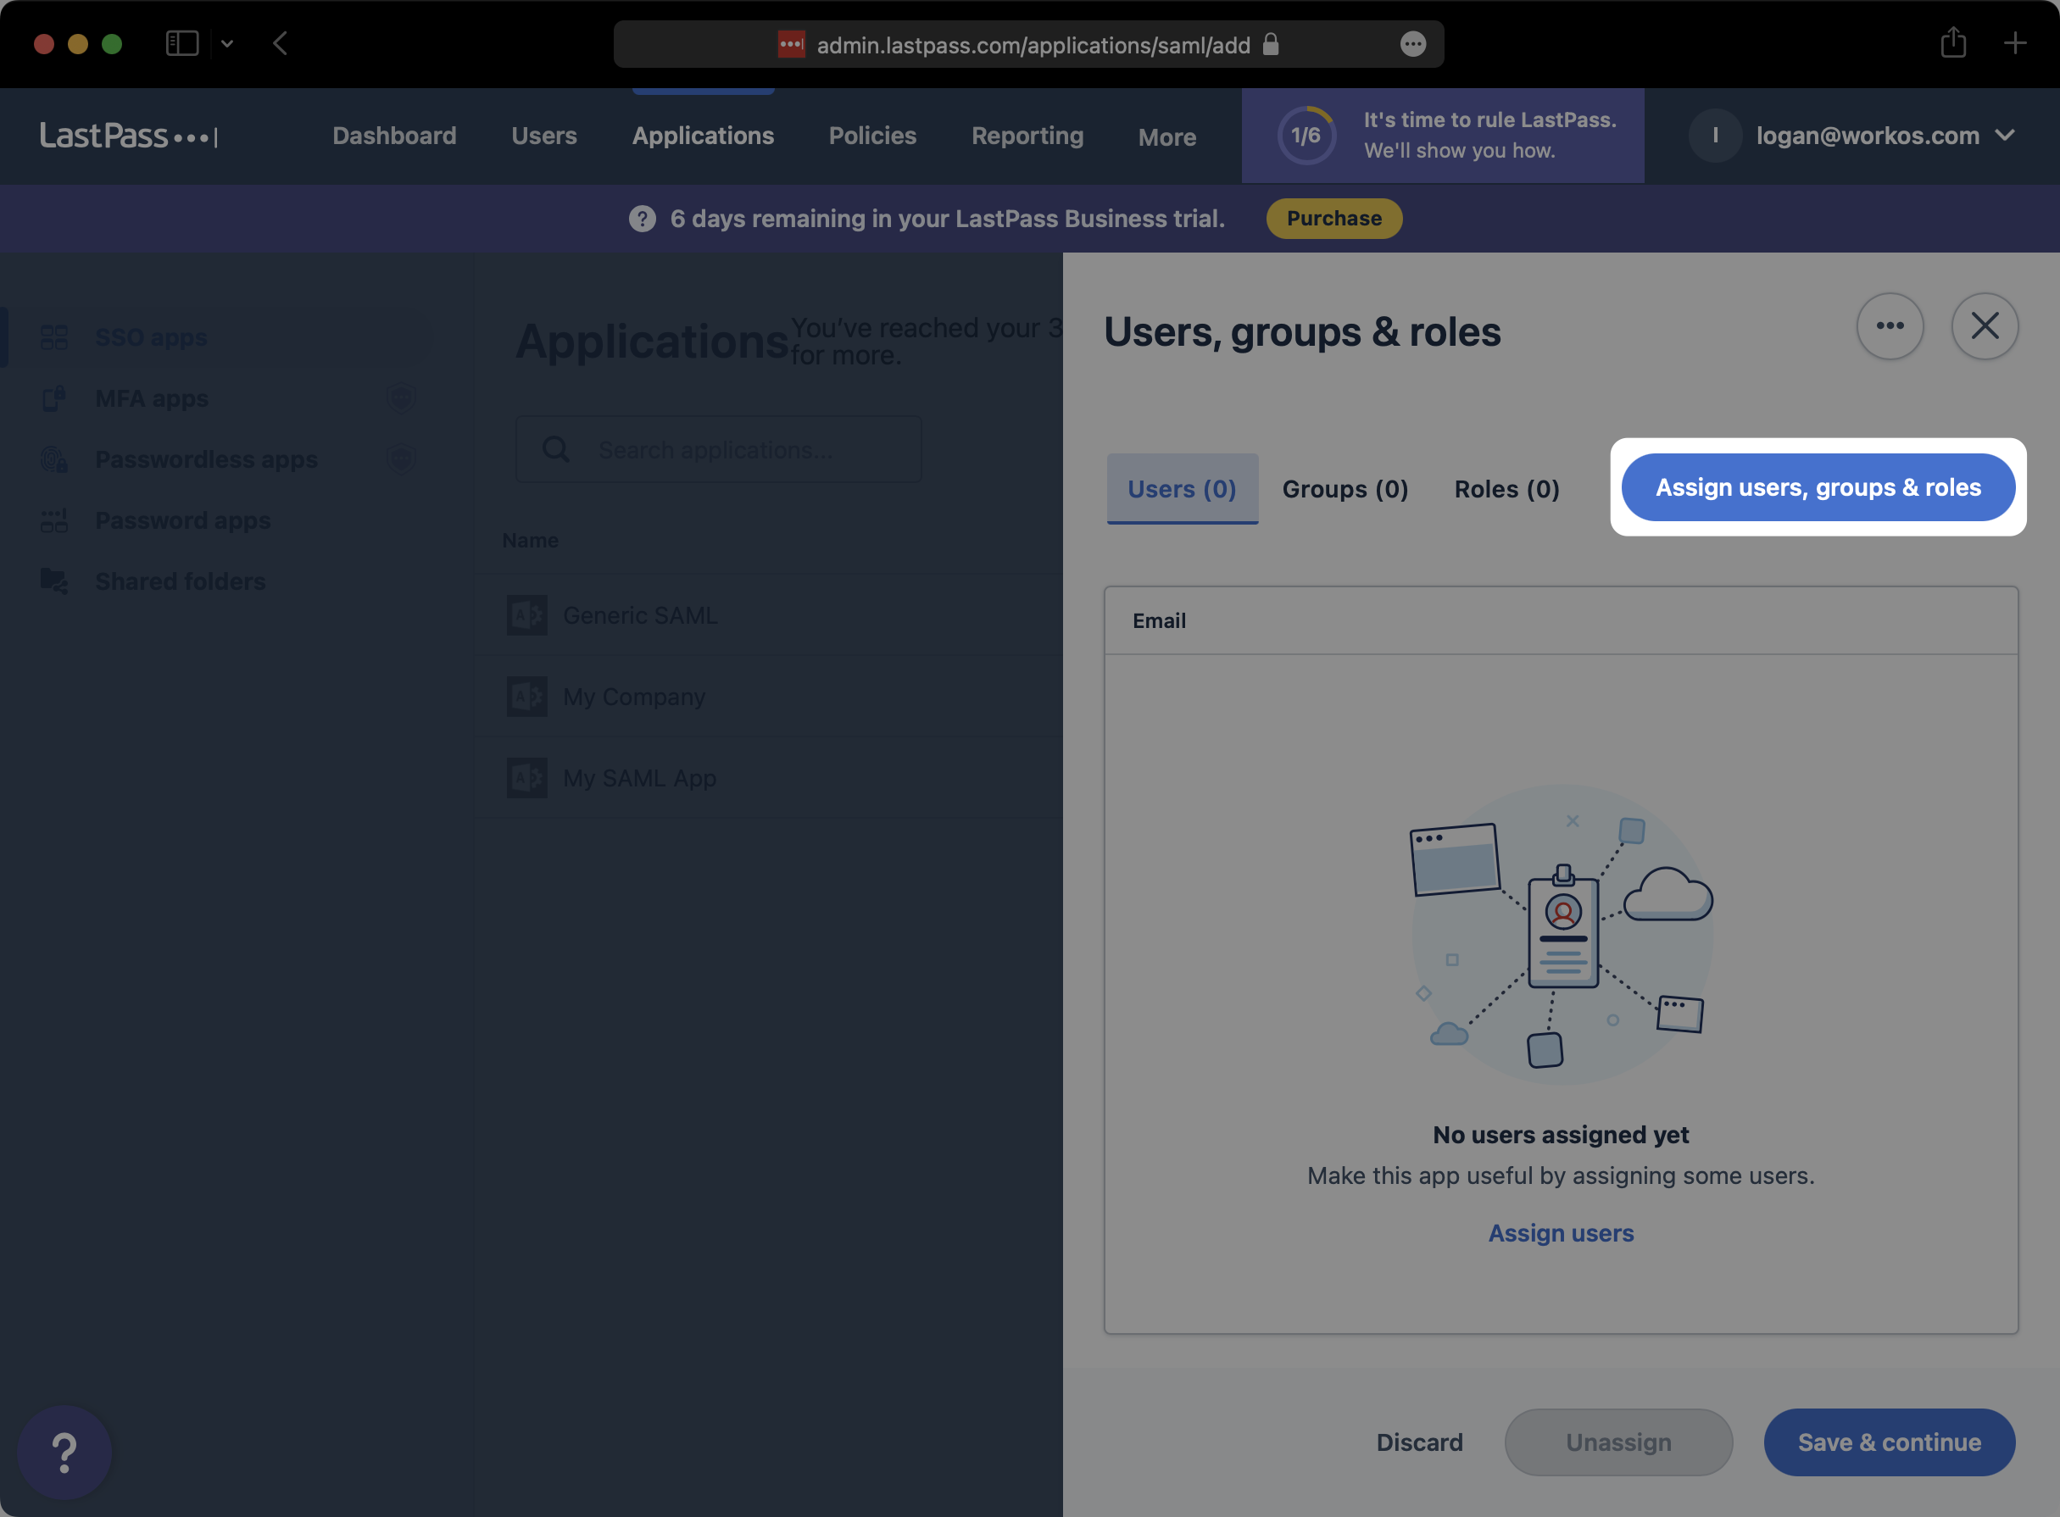The width and height of the screenshot is (2060, 1517).
Task: Switch to the Groups tab
Action: tap(1345, 487)
